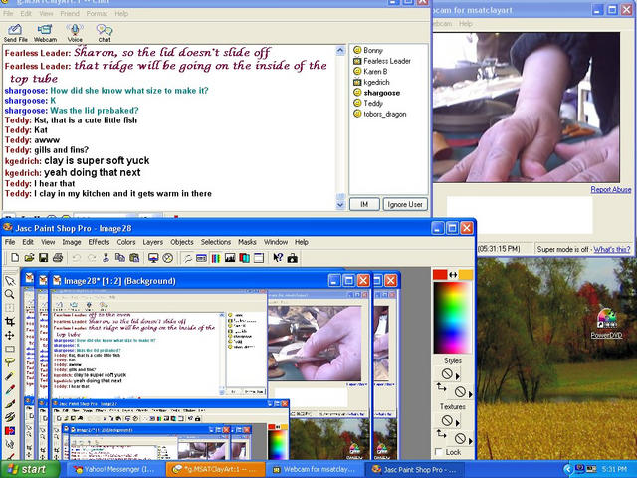637x478 pixels.
Task: Open the background Textures flyout arrow
Action: pos(471,440)
